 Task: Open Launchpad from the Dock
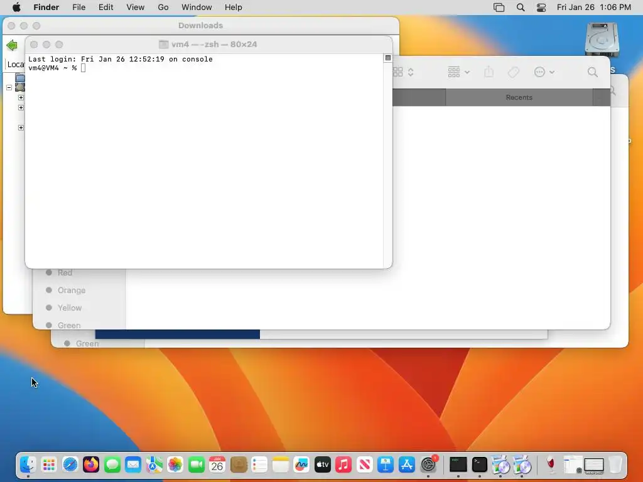click(49, 465)
